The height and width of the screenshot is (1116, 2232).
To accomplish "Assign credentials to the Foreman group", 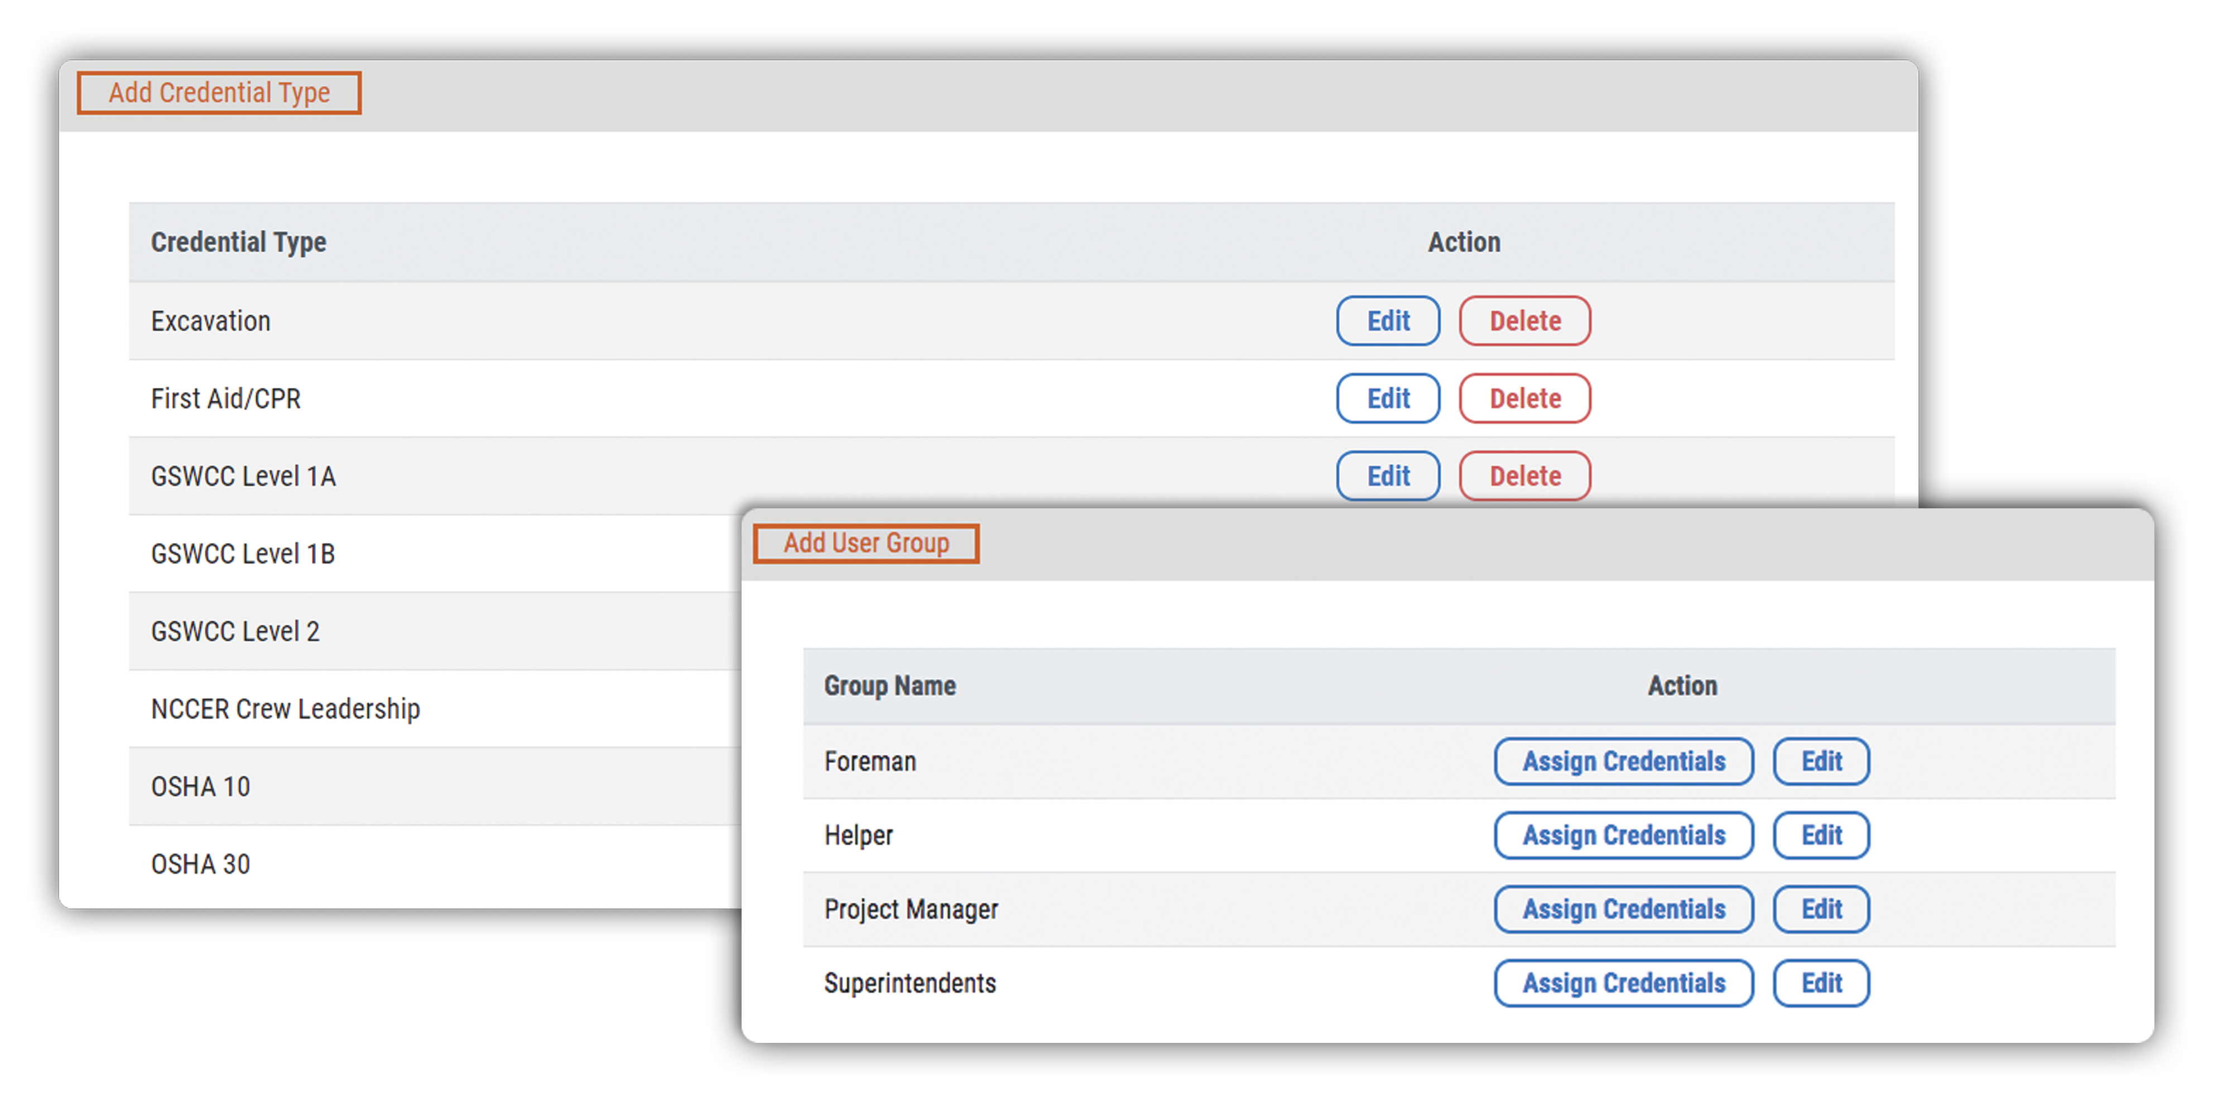I will click(1624, 762).
